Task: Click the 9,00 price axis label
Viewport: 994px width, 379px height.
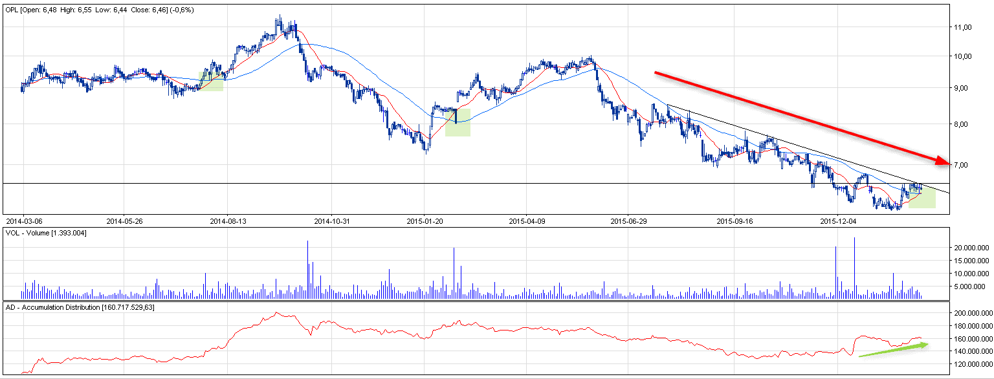Action: [x=962, y=88]
